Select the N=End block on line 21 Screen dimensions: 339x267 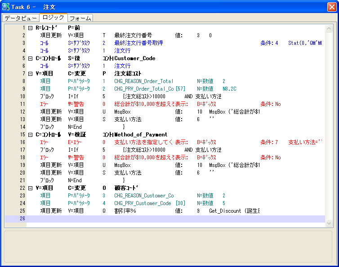[x=165, y=180]
